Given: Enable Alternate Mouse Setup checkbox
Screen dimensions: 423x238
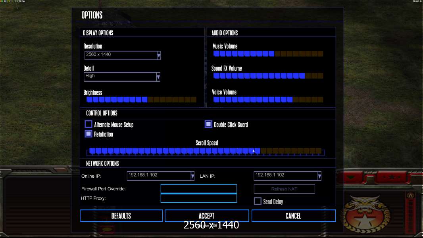Looking at the screenshot, I should (88, 124).
